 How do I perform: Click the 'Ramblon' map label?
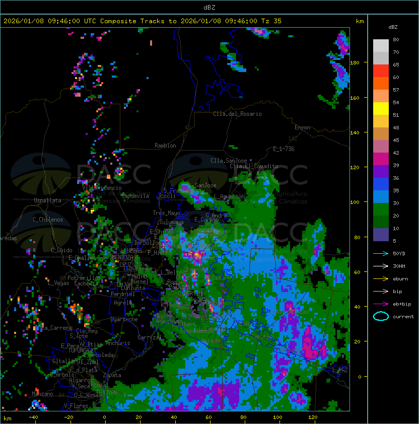(x=165, y=146)
